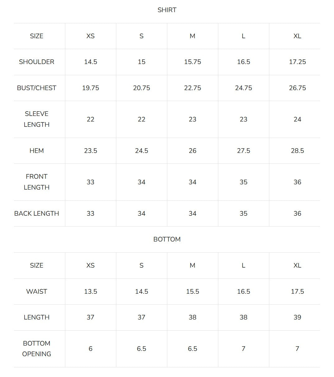Click the FRONT LENGTH row label
The width and height of the screenshot is (334, 377).
pyautogui.click(x=37, y=182)
